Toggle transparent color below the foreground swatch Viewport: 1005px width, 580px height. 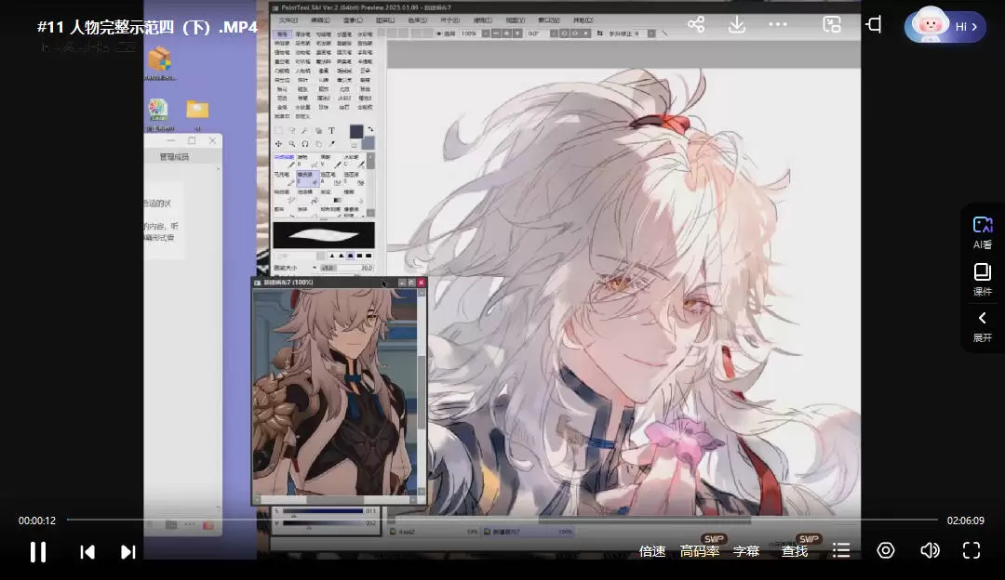(354, 145)
